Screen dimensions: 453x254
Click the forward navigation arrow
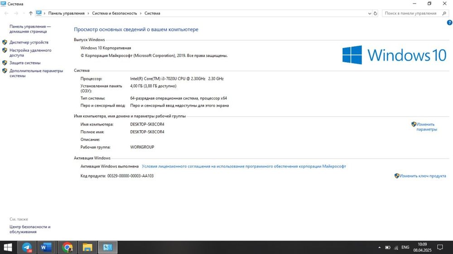point(16,13)
